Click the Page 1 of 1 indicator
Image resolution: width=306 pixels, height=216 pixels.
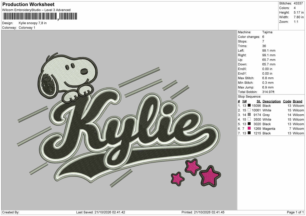click(295, 212)
